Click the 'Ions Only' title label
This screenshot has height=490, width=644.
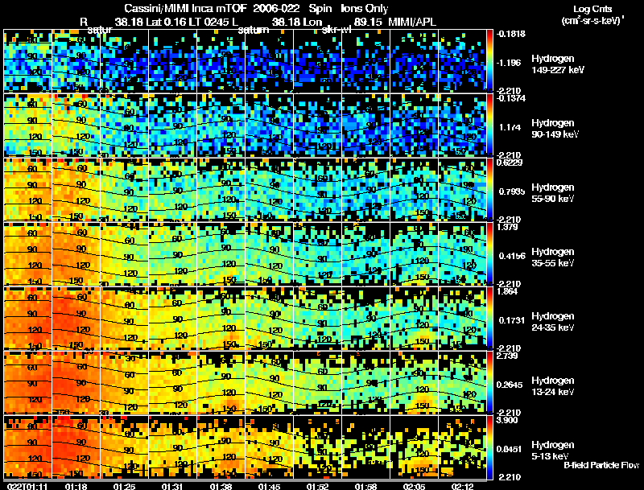pos(365,8)
